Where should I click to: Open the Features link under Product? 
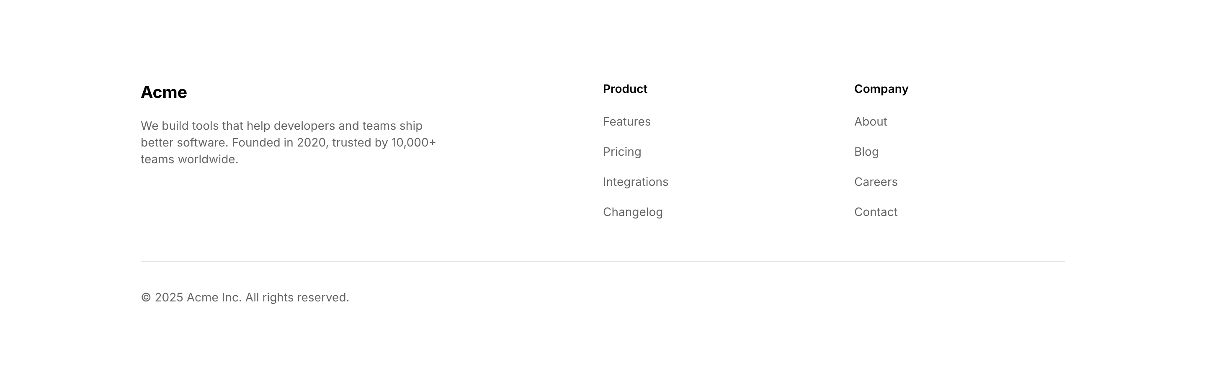tap(626, 122)
